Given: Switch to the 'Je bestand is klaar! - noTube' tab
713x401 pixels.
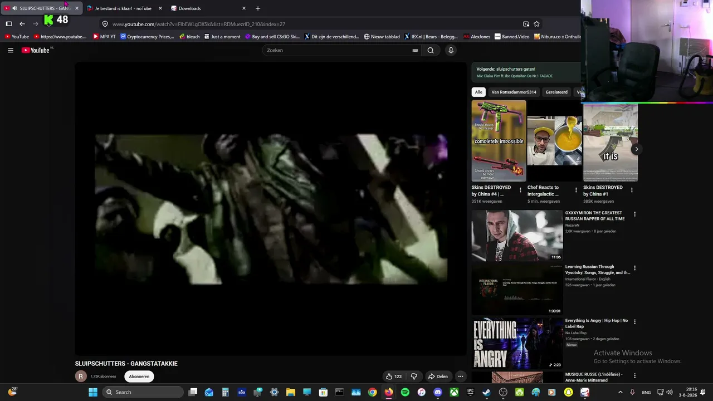Looking at the screenshot, I should [x=123, y=8].
